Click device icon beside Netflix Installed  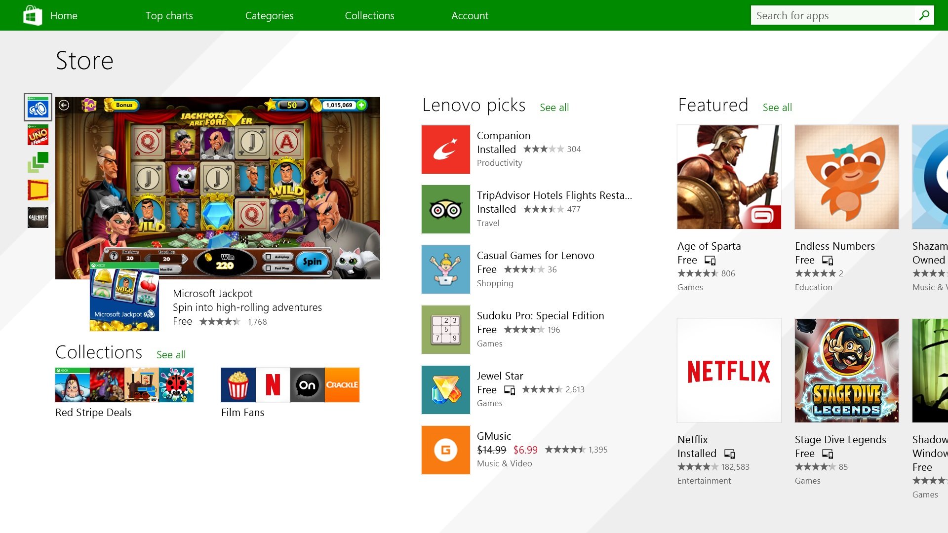(x=729, y=454)
